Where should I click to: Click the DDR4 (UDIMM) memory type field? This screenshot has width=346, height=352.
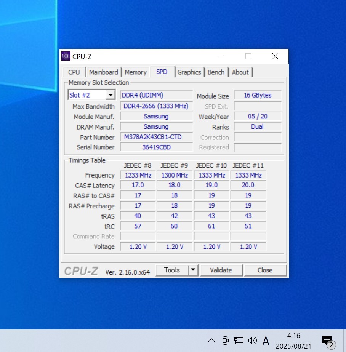(156, 95)
